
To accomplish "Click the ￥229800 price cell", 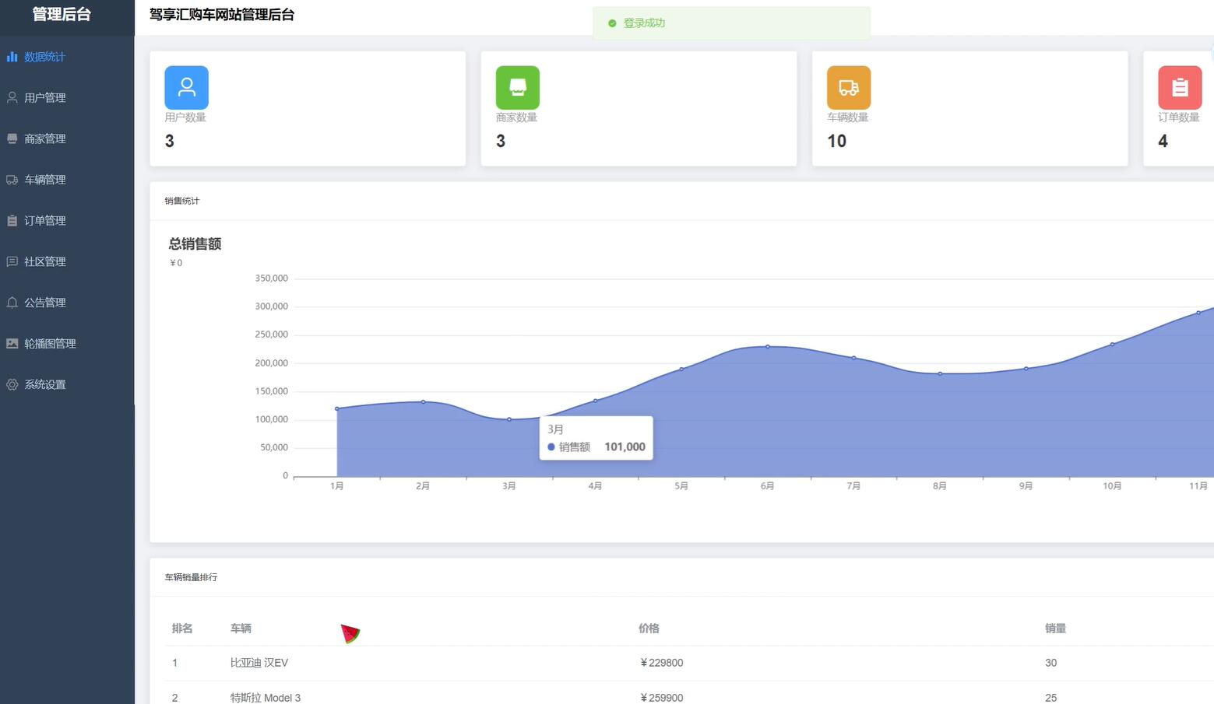I will [661, 663].
